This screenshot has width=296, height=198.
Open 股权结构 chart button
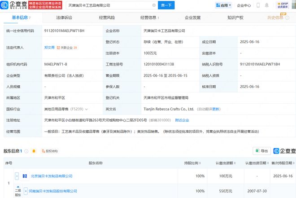tap(50, 151)
